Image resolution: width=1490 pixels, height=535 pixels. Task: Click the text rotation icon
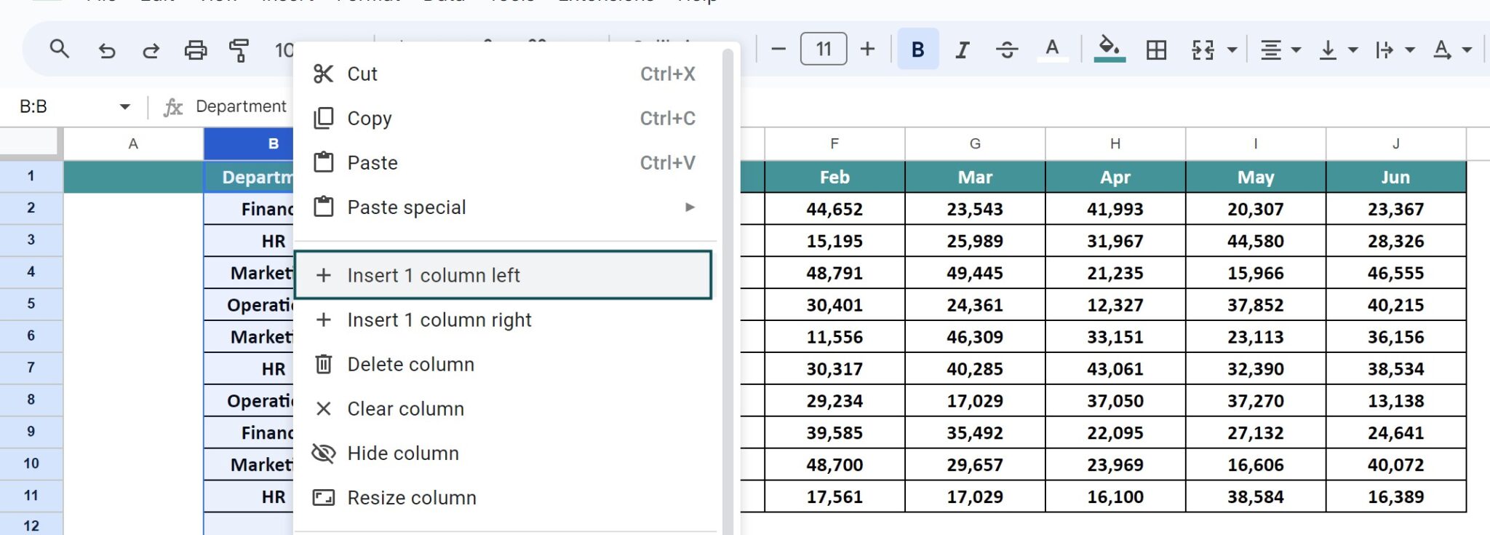[x=1441, y=50]
